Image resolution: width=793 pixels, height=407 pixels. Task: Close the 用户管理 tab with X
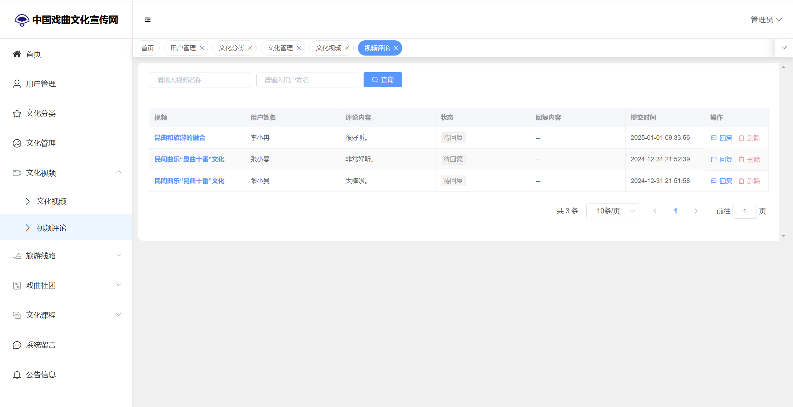pyautogui.click(x=202, y=48)
